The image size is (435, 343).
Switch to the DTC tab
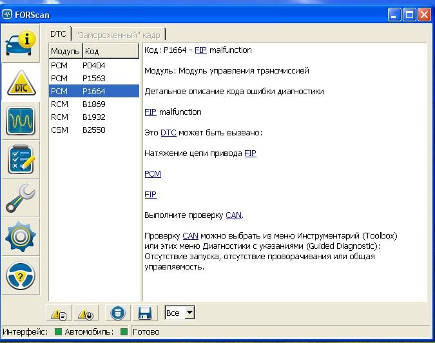pos(58,34)
